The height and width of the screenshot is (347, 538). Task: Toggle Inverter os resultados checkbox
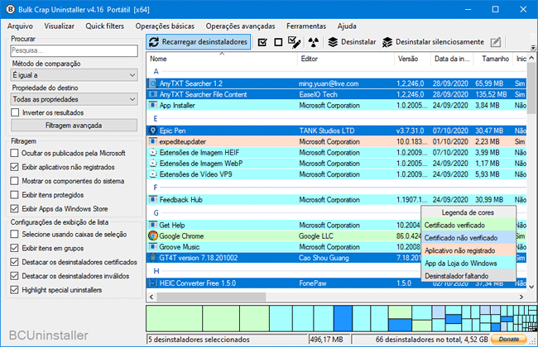click(x=17, y=112)
